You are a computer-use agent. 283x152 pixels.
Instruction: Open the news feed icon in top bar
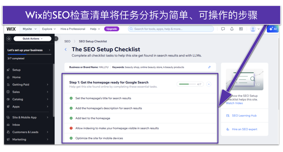pyautogui.click(x=241, y=29)
